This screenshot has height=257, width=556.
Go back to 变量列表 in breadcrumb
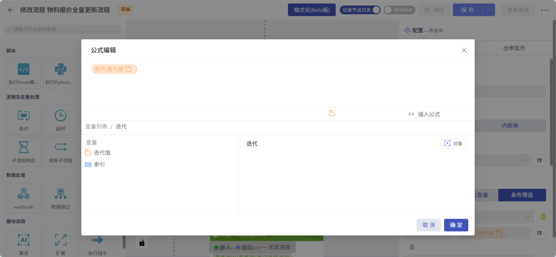click(96, 126)
